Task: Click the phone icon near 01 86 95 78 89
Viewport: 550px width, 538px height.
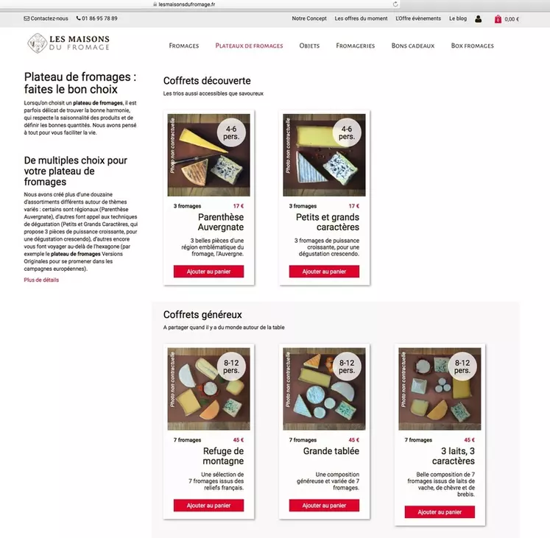Action: pos(78,18)
